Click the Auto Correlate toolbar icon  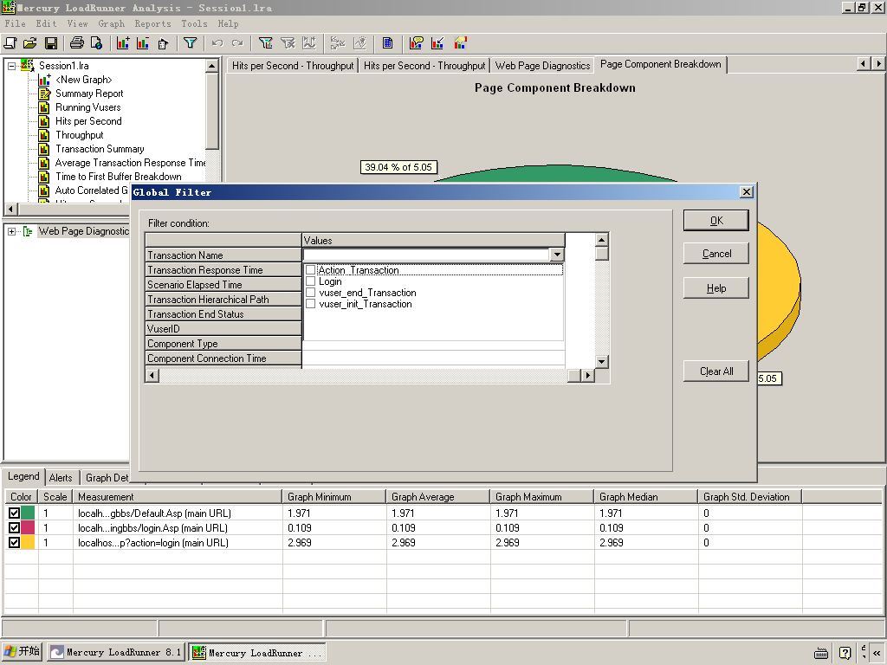[338, 43]
